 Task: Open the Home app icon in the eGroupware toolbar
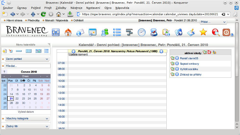[x=68, y=32]
